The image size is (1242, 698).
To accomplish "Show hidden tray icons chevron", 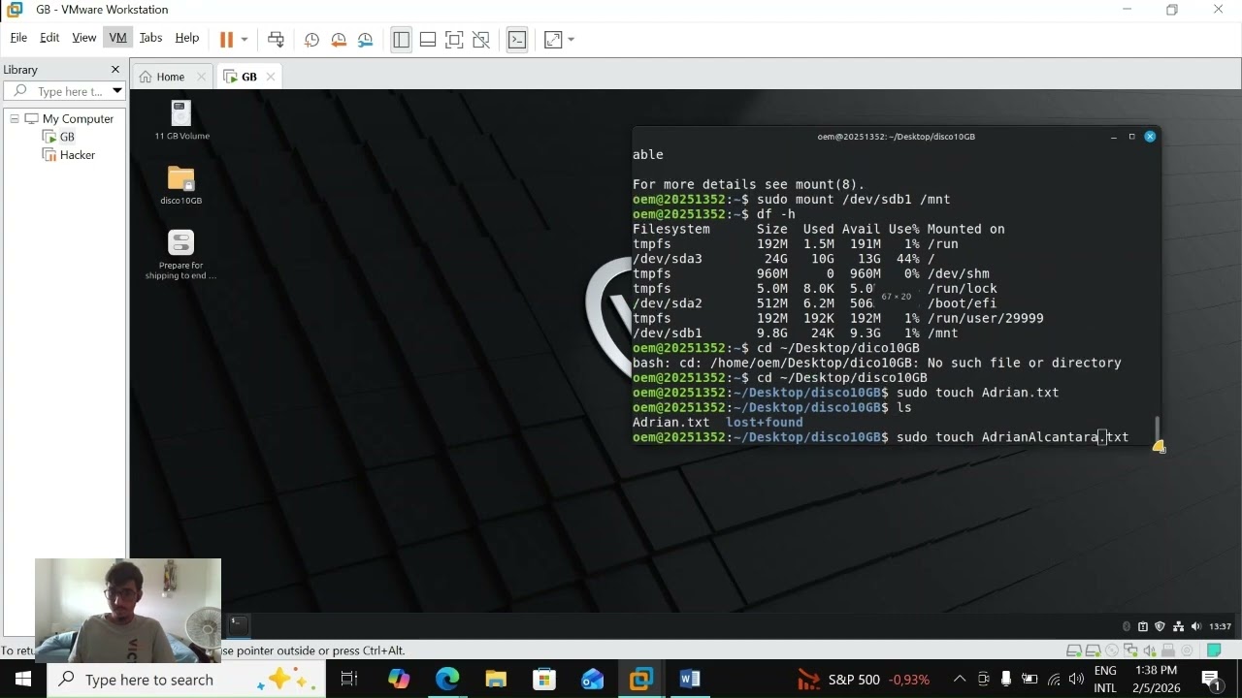I will tap(960, 680).
